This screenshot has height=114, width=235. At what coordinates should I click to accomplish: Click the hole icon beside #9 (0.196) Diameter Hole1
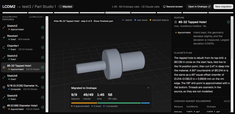point(4,107)
